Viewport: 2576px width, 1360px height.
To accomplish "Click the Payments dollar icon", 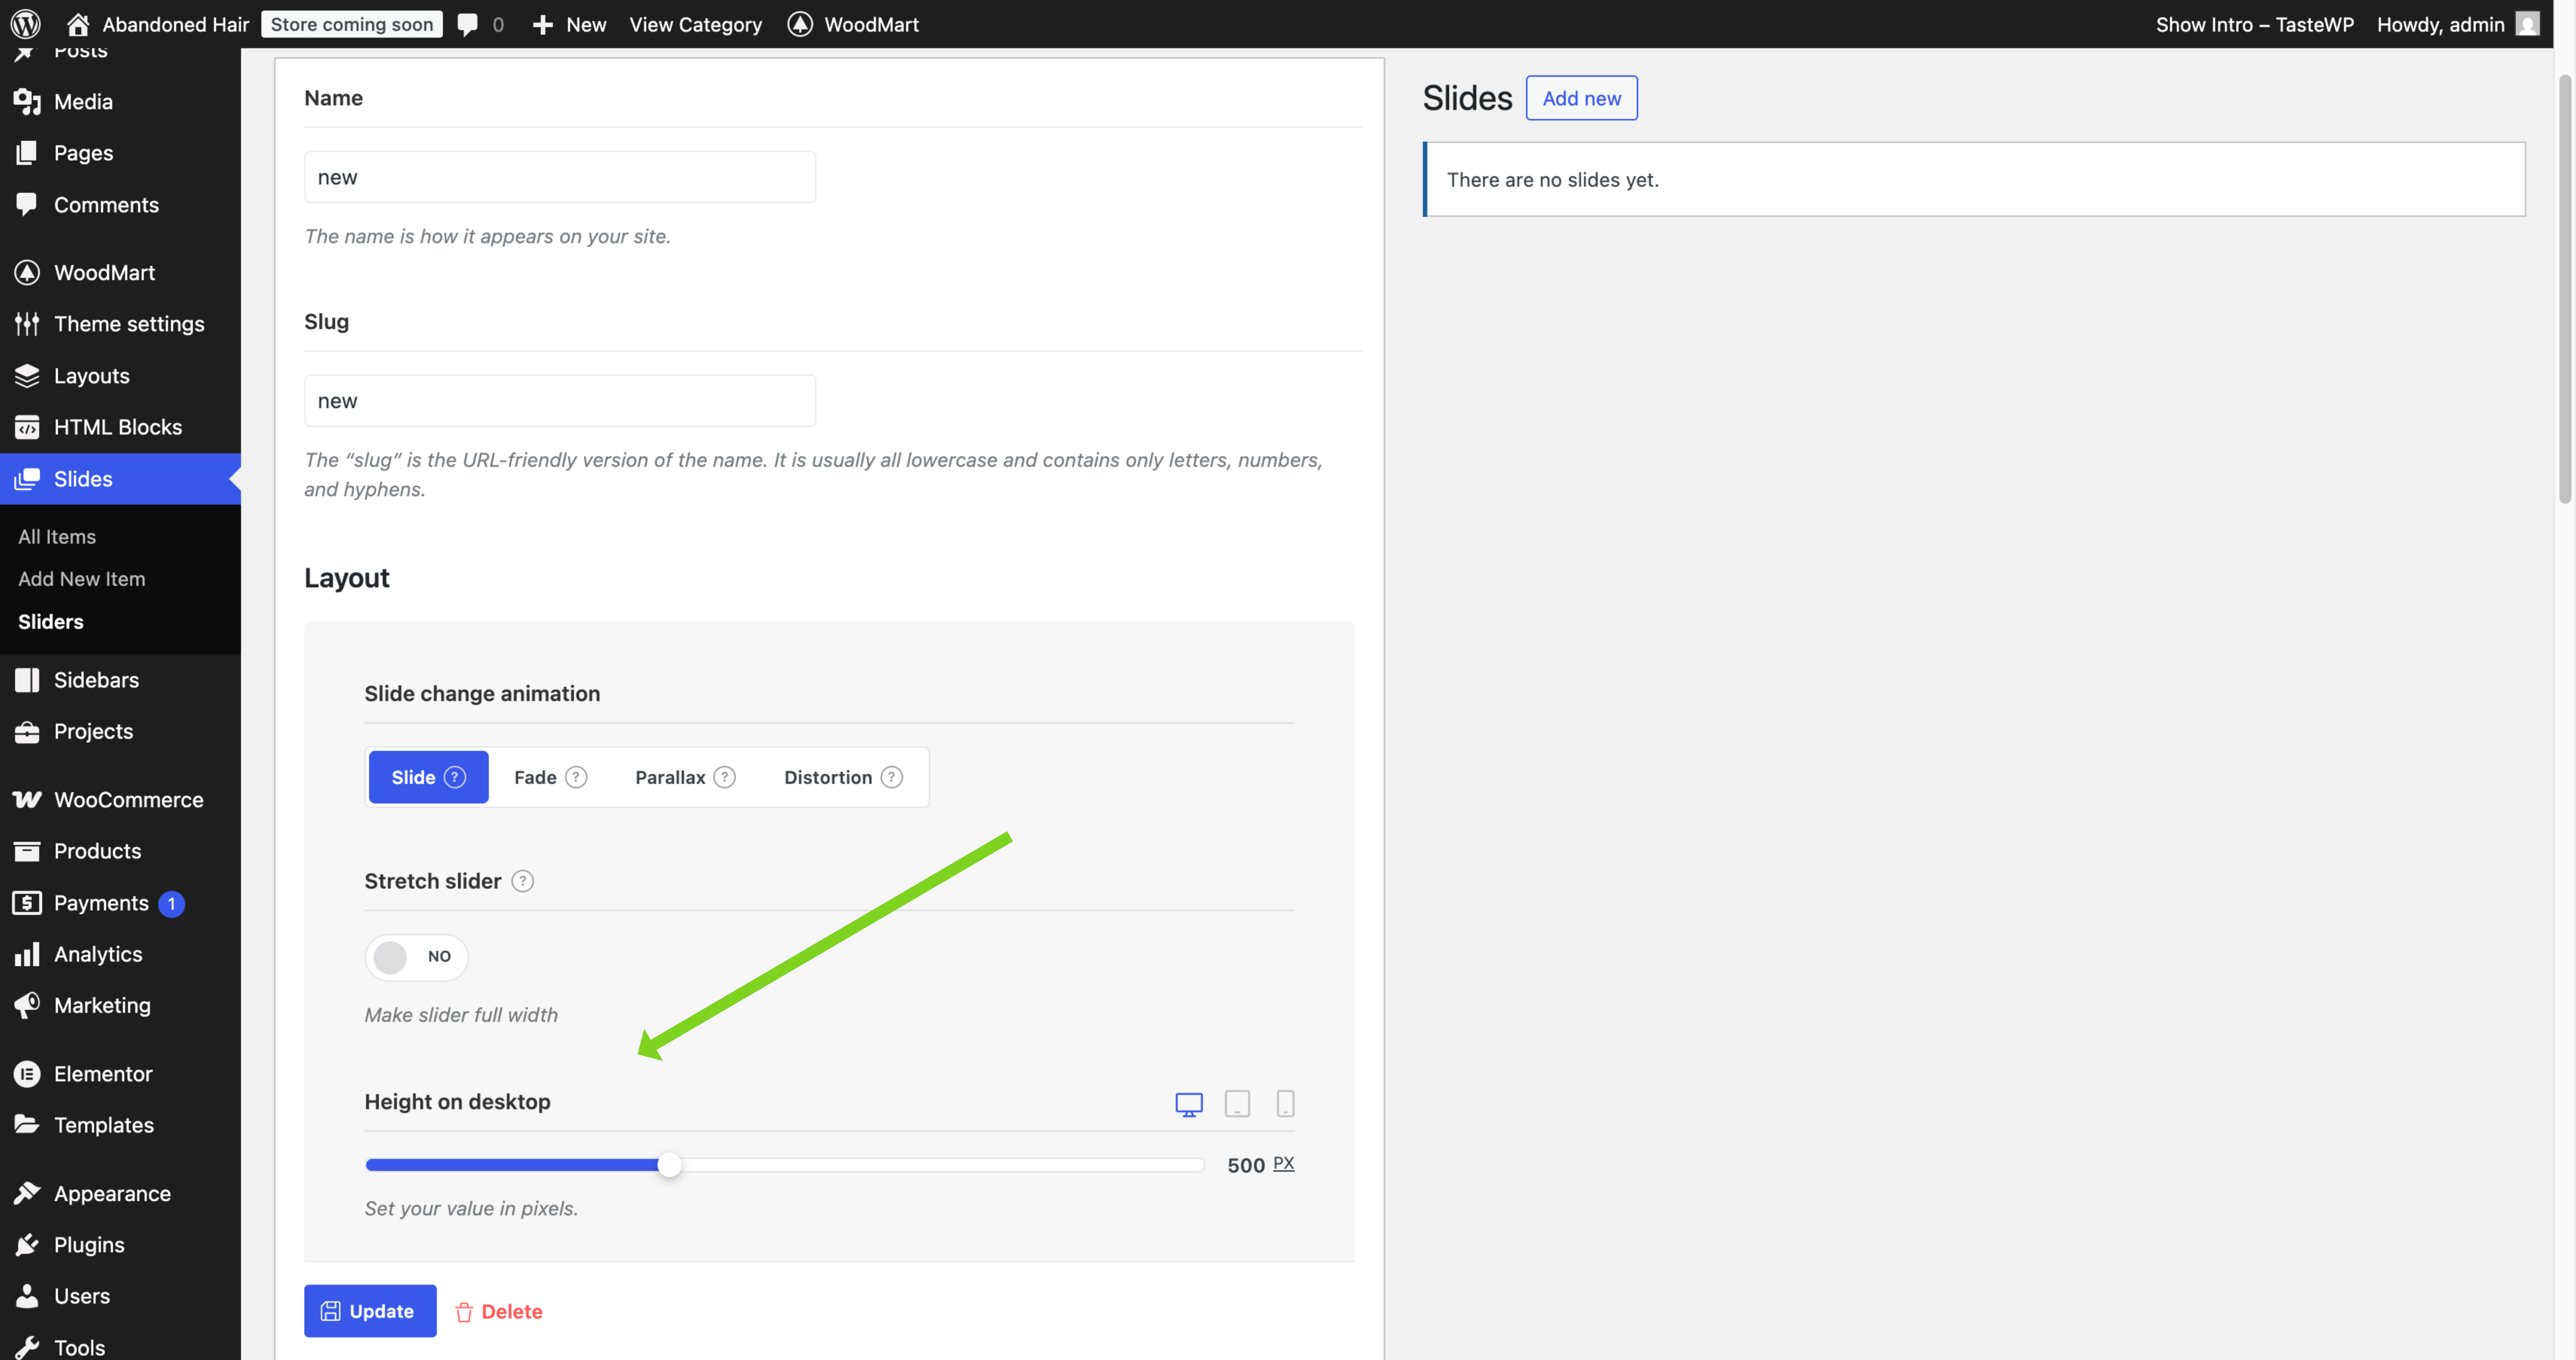I will [27, 903].
